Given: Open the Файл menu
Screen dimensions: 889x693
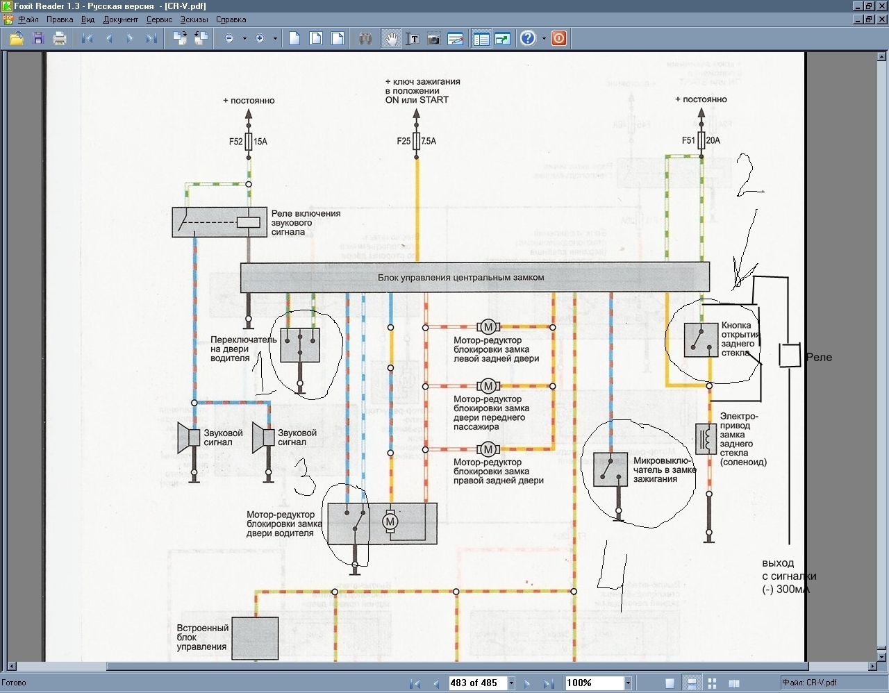Looking at the screenshot, I should pyautogui.click(x=28, y=19).
